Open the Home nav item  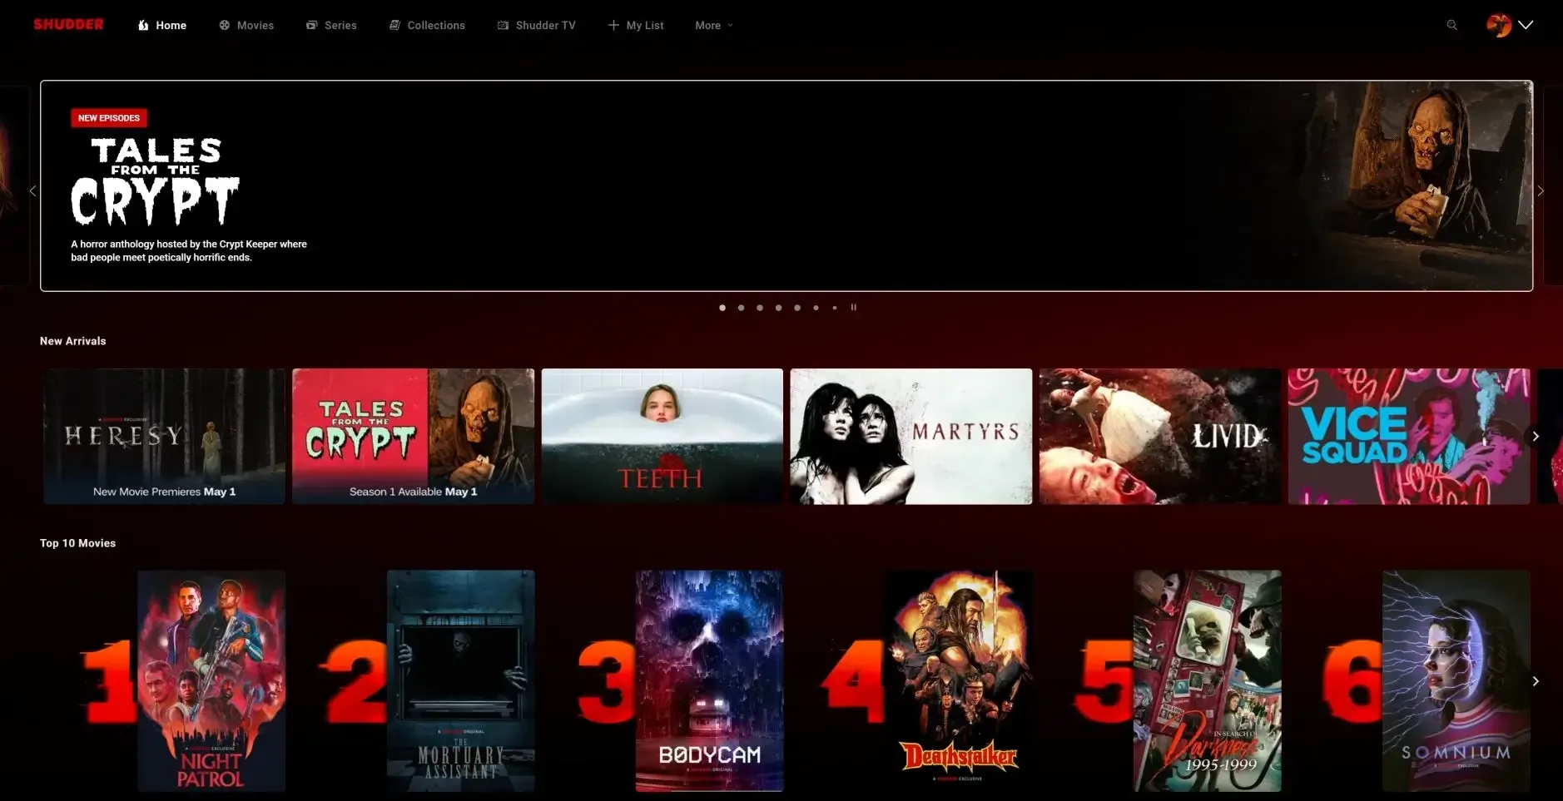point(162,25)
